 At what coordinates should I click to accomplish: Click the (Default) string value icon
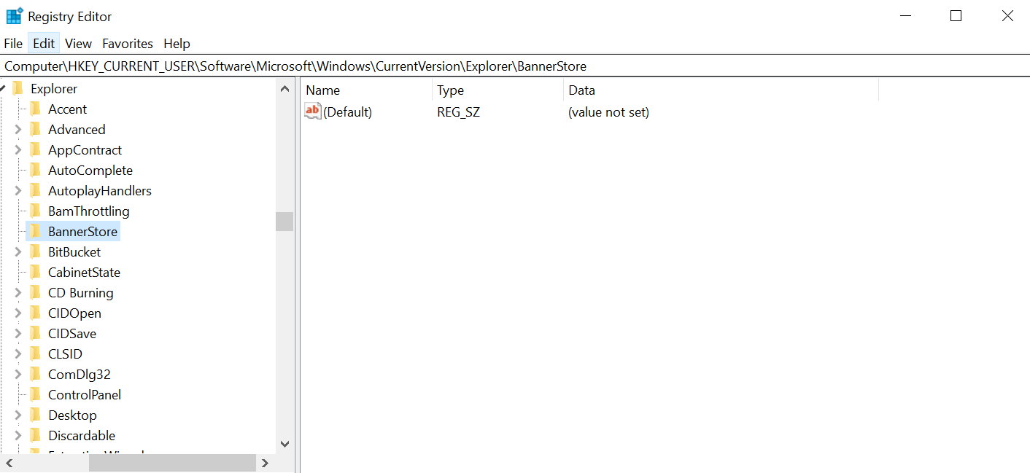click(x=313, y=112)
